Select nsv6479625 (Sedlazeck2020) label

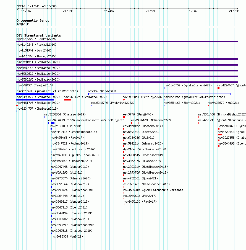coord(85,97)
